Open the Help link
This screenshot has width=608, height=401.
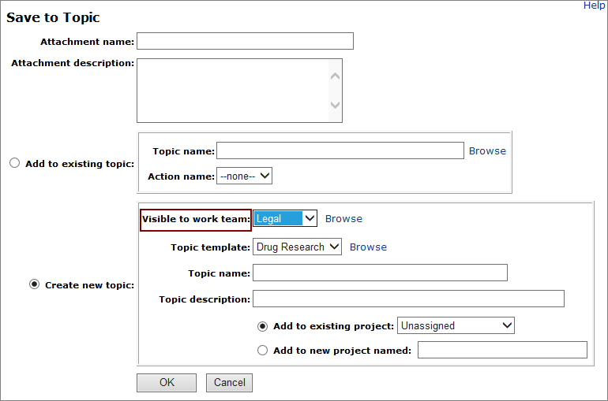593,6
